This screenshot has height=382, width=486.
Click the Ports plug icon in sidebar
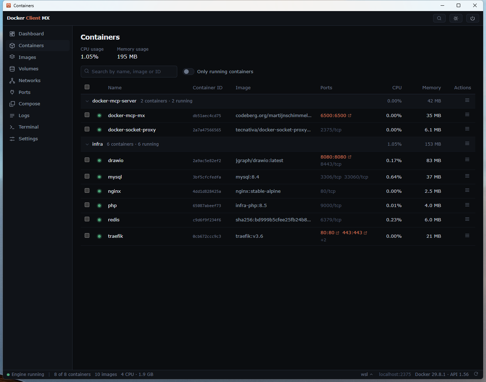12,92
